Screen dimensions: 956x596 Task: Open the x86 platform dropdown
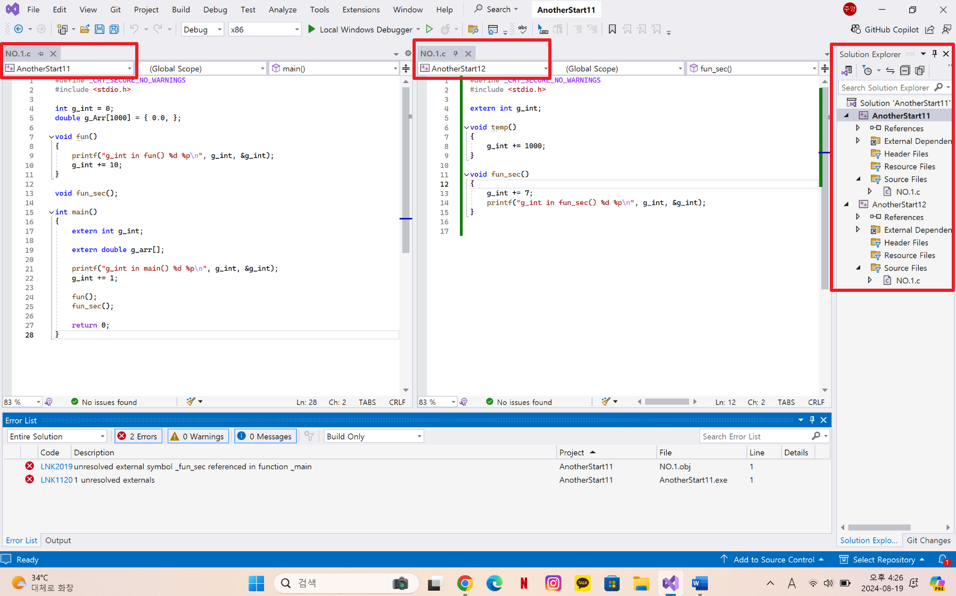point(265,29)
